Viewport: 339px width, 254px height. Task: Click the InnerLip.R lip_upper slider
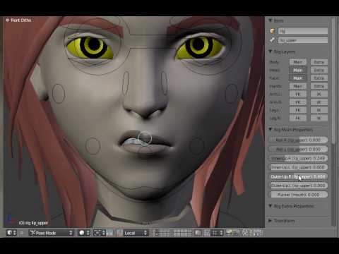pos(298,158)
